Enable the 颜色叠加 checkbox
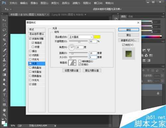 pyautogui.click(x=30, y=67)
